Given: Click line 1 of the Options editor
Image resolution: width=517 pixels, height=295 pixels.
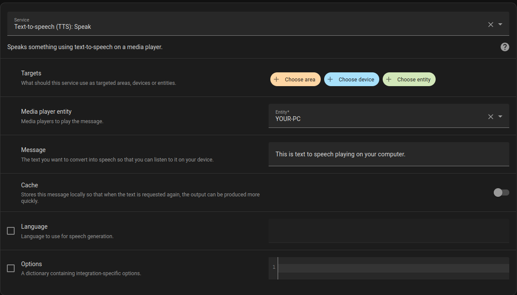Looking at the screenshot, I should click(x=387, y=267).
